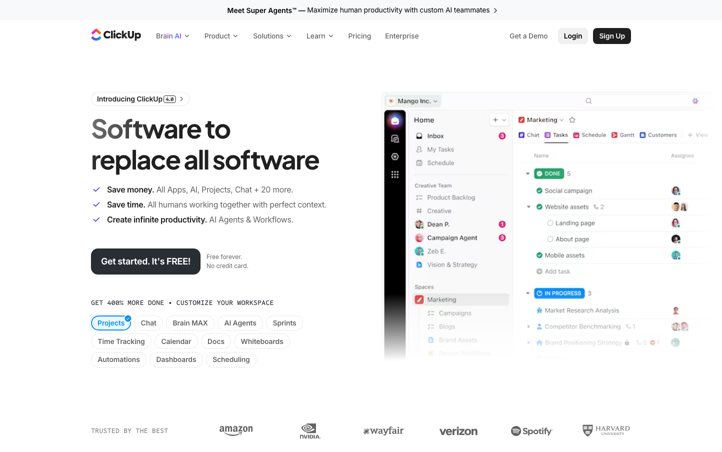Toggle the Mobile assets done checkmark

[539, 255]
